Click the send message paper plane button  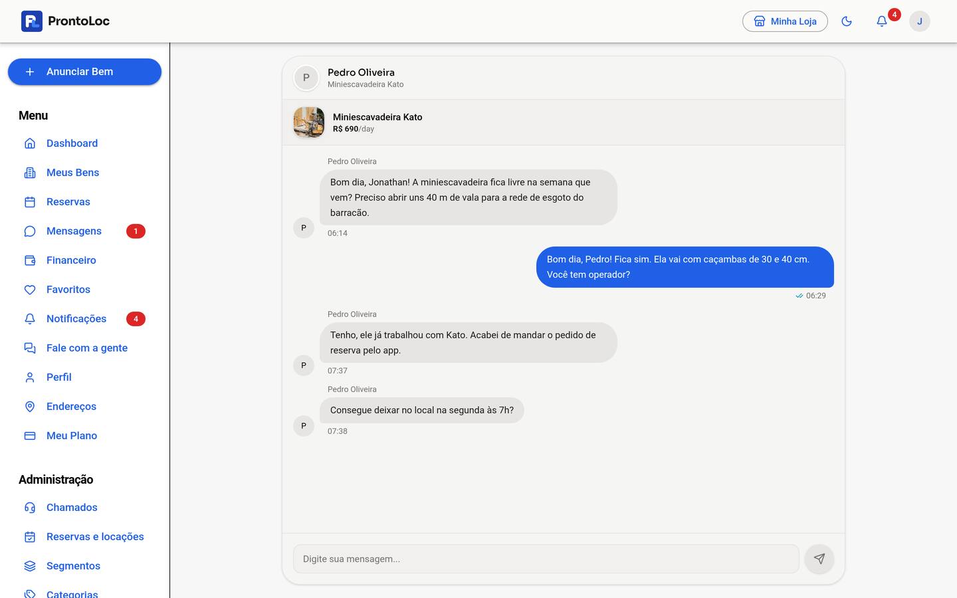point(819,559)
